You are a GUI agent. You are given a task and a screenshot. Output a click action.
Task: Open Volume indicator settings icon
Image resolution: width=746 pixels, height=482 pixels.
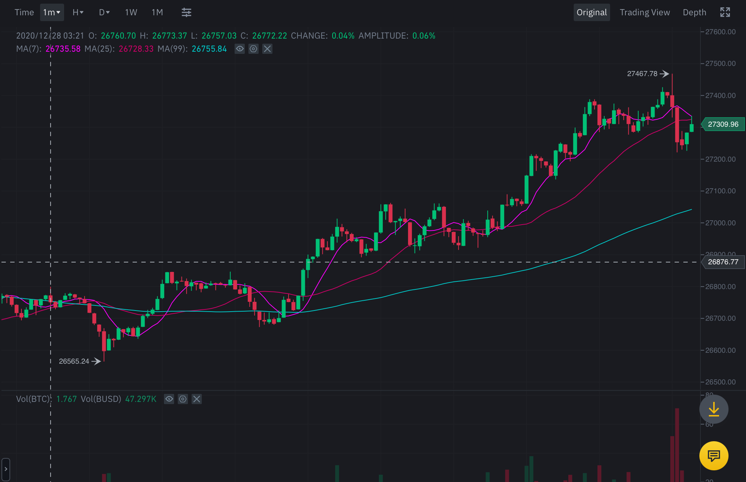[x=183, y=399]
